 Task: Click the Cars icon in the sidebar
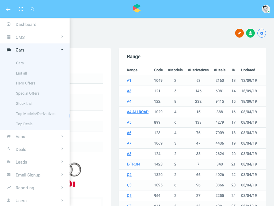pyautogui.click(x=8, y=50)
